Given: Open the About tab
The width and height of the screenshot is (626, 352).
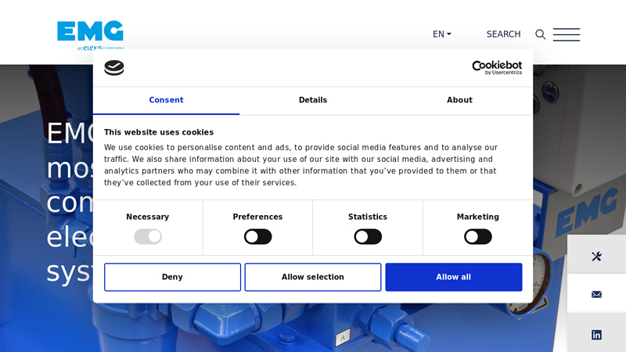Looking at the screenshot, I should (x=459, y=100).
